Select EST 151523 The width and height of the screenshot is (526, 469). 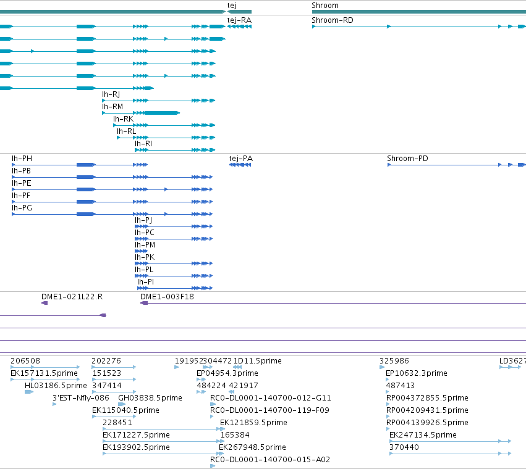[x=107, y=373]
